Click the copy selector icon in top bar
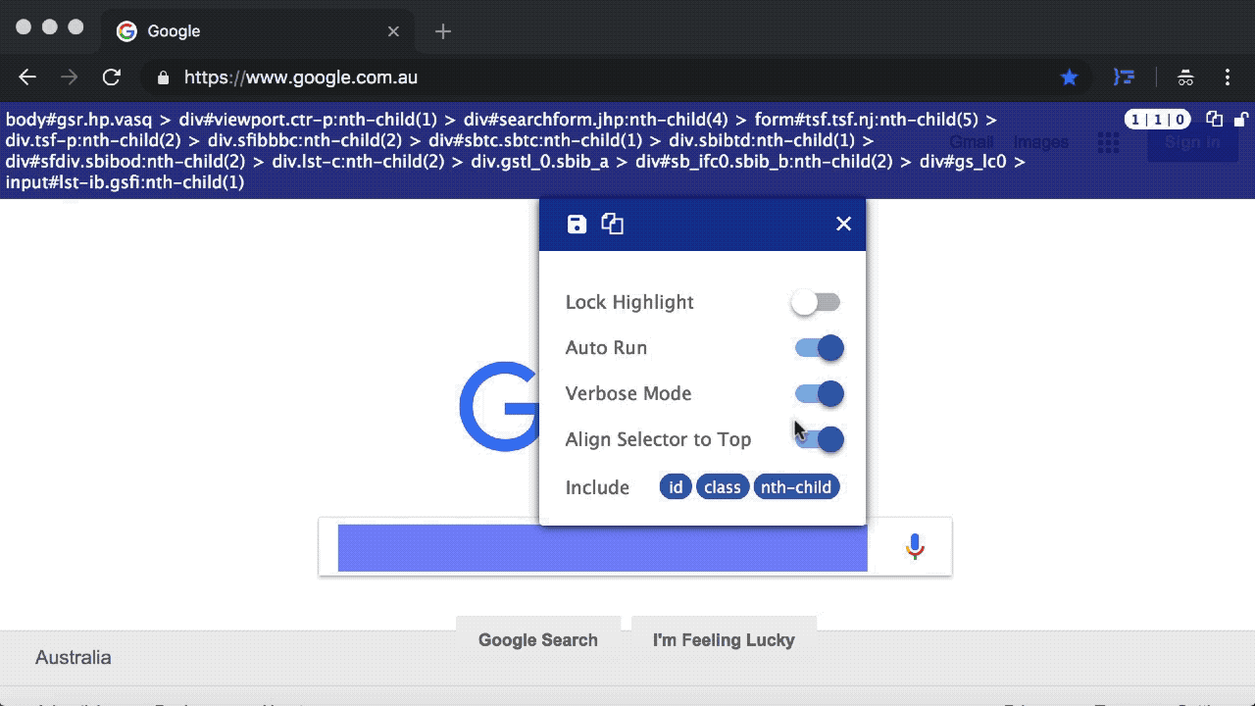Image resolution: width=1255 pixels, height=706 pixels. pos(1215,119)
